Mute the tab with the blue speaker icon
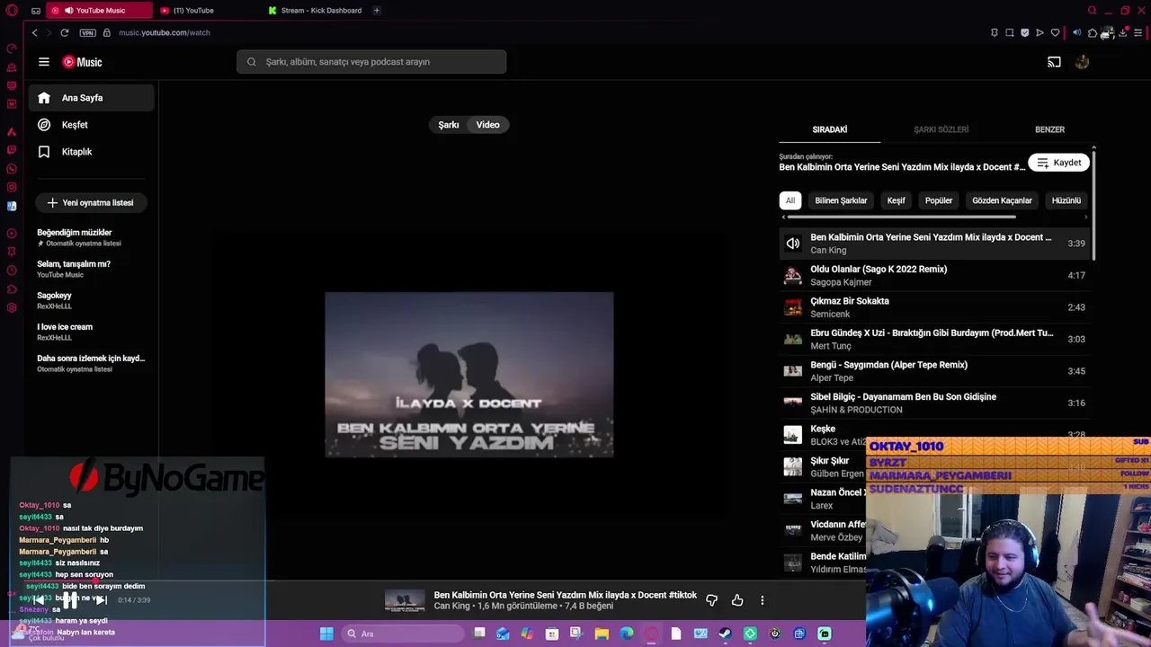 [x=1076, y=32]
